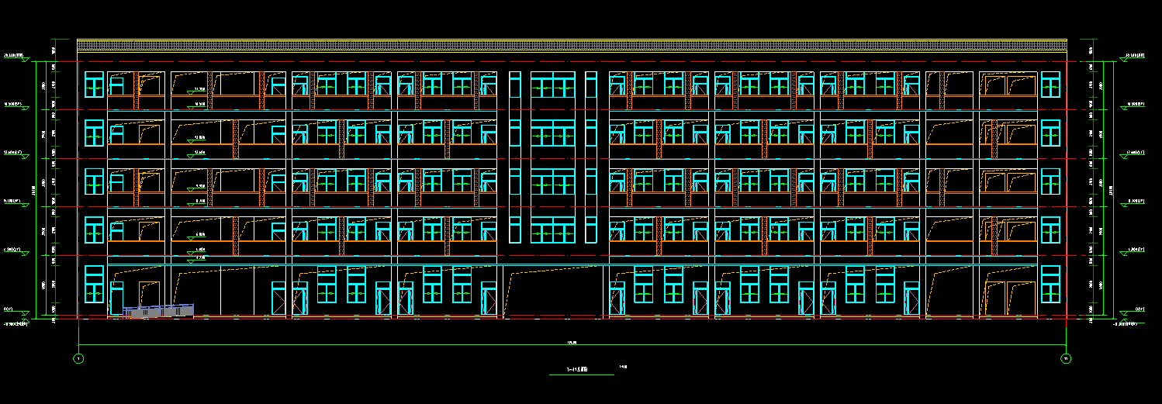The height and width of the screenshot is (404, 1162).
Task: Pick the top-floor rightmost cyan window
Action: tap(1050, 85)
